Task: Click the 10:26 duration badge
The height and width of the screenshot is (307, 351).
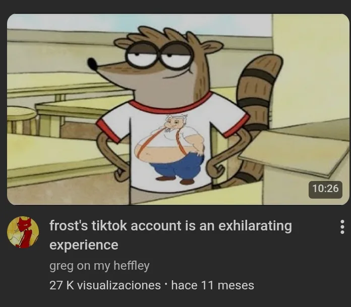Action: pyautogui.click(x=325, y=190)
